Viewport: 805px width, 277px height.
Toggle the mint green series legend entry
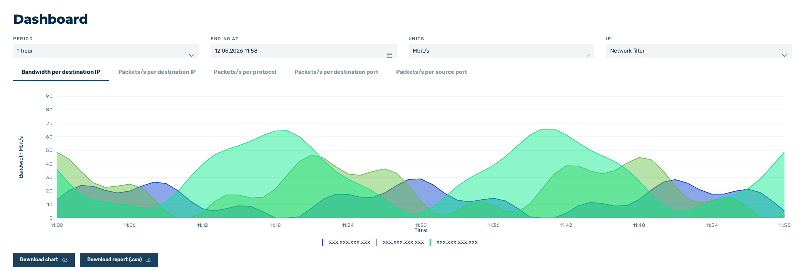click(454, 242)
